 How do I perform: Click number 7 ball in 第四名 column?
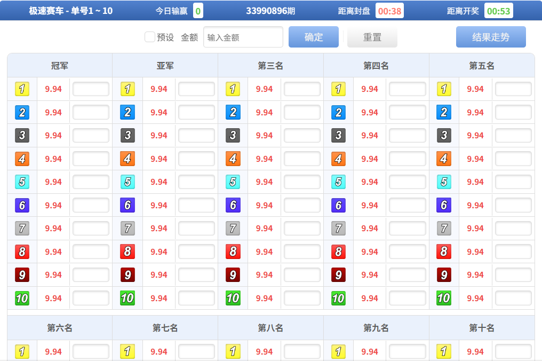pyautogui.click(x=338, y=228)
